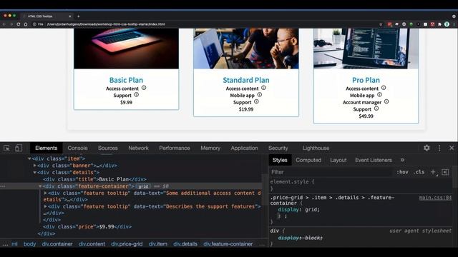Open the Lighthouse tab
Image resolution: width=458 pixels, height=257 pixels.
[316, 148]
